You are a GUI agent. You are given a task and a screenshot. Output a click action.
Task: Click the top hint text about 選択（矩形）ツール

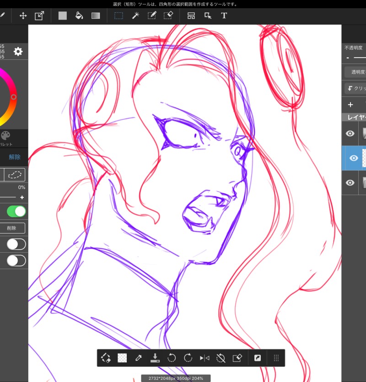tap(175, 4)
